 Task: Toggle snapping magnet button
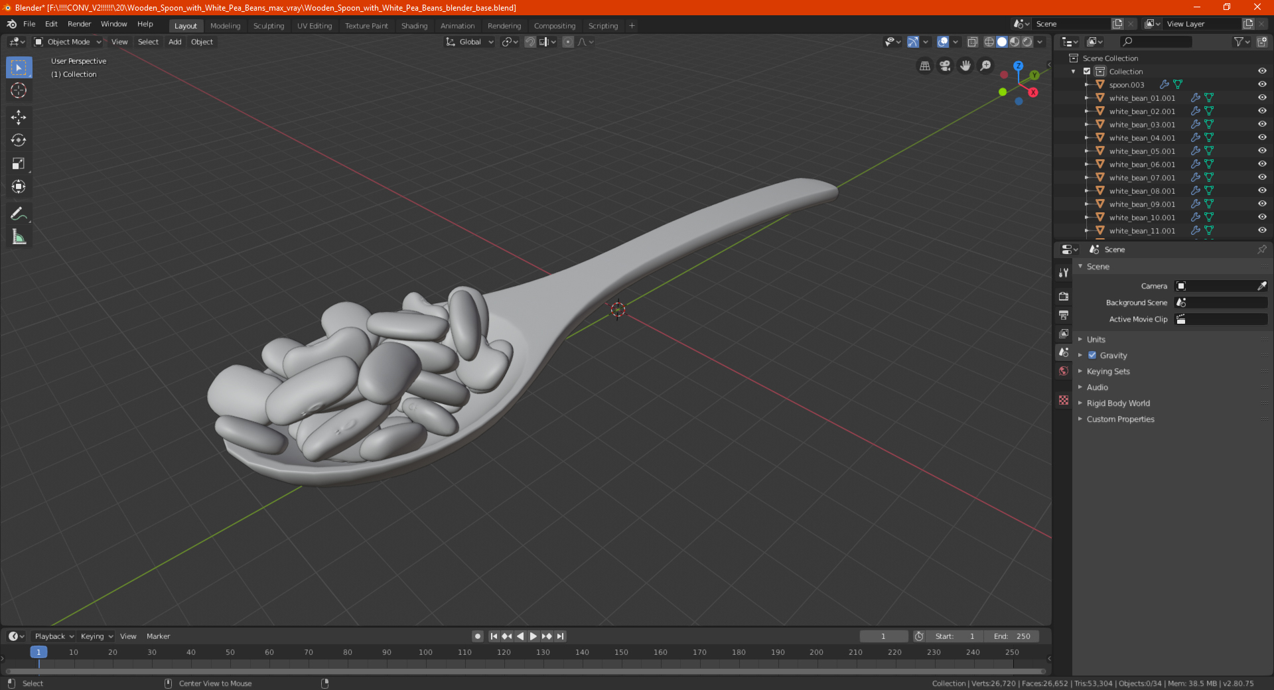[x=530, y=42]
